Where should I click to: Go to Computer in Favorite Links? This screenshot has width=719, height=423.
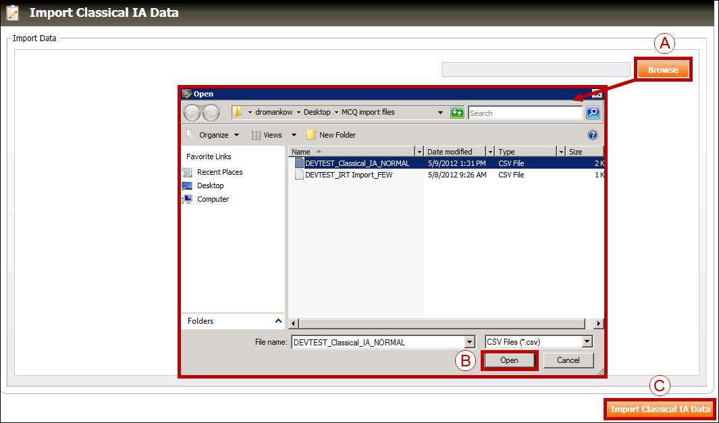[x=213, y=199]
